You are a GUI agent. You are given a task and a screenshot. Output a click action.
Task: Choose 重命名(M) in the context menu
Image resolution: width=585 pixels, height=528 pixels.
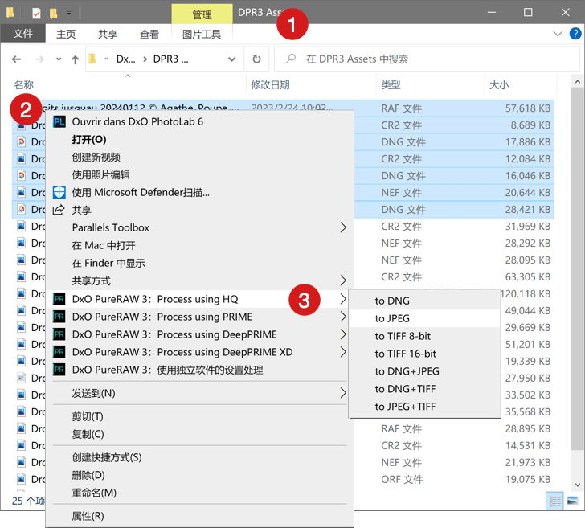(200, 493)
